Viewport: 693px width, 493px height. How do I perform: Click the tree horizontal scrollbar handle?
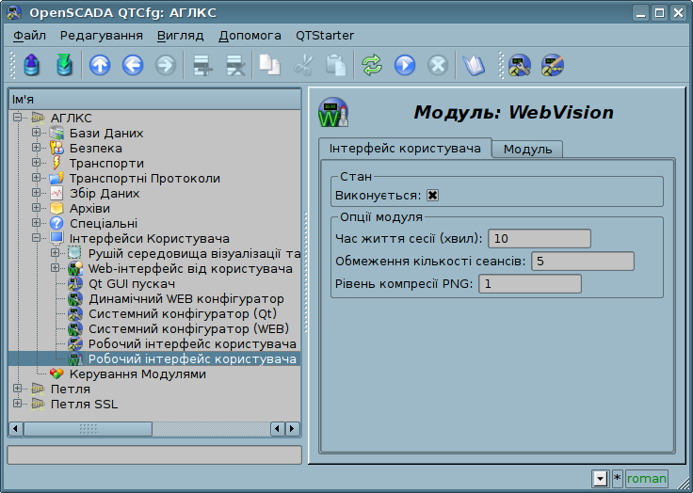point(88,428)
